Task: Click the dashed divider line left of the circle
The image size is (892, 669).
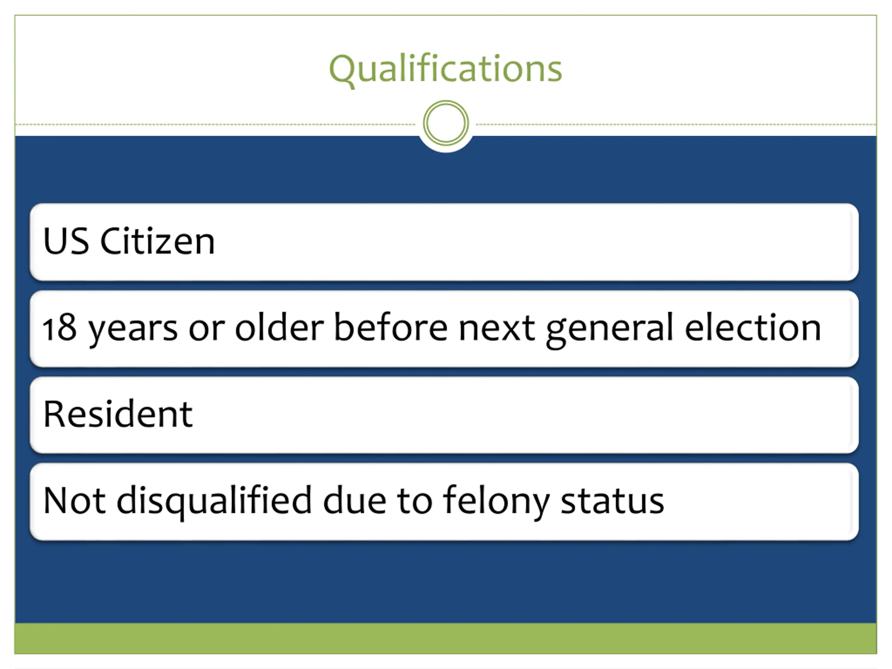Action: [x=216, y=124]
